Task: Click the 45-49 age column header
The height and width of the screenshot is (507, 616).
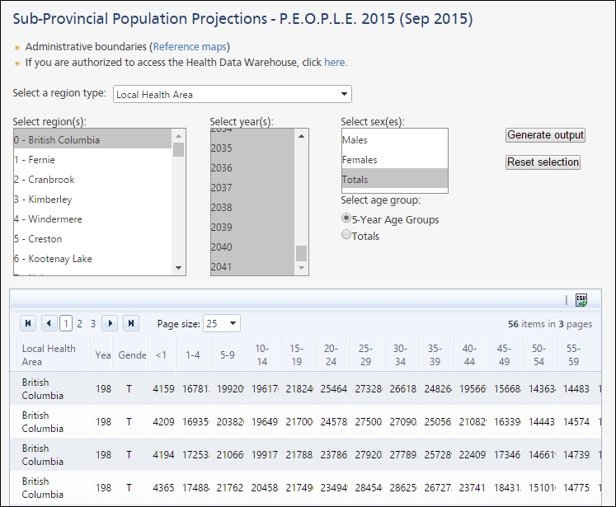Action: tap(504, 354)
